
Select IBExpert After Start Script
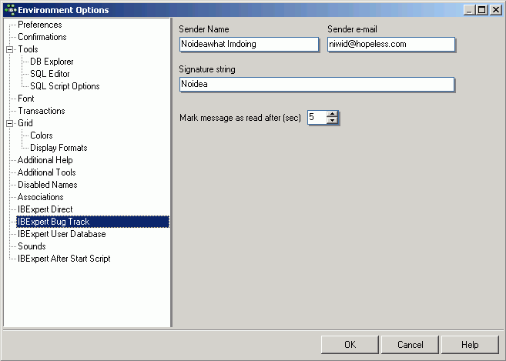pos(64,259)
